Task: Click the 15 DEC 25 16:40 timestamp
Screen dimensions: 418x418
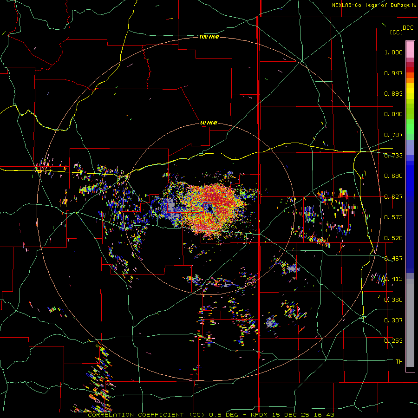Action: pos(304,415)
